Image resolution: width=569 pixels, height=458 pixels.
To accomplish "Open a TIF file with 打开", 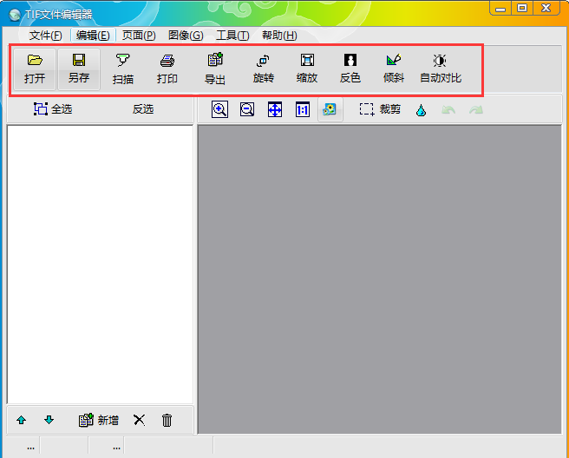I will pos(35,69).
